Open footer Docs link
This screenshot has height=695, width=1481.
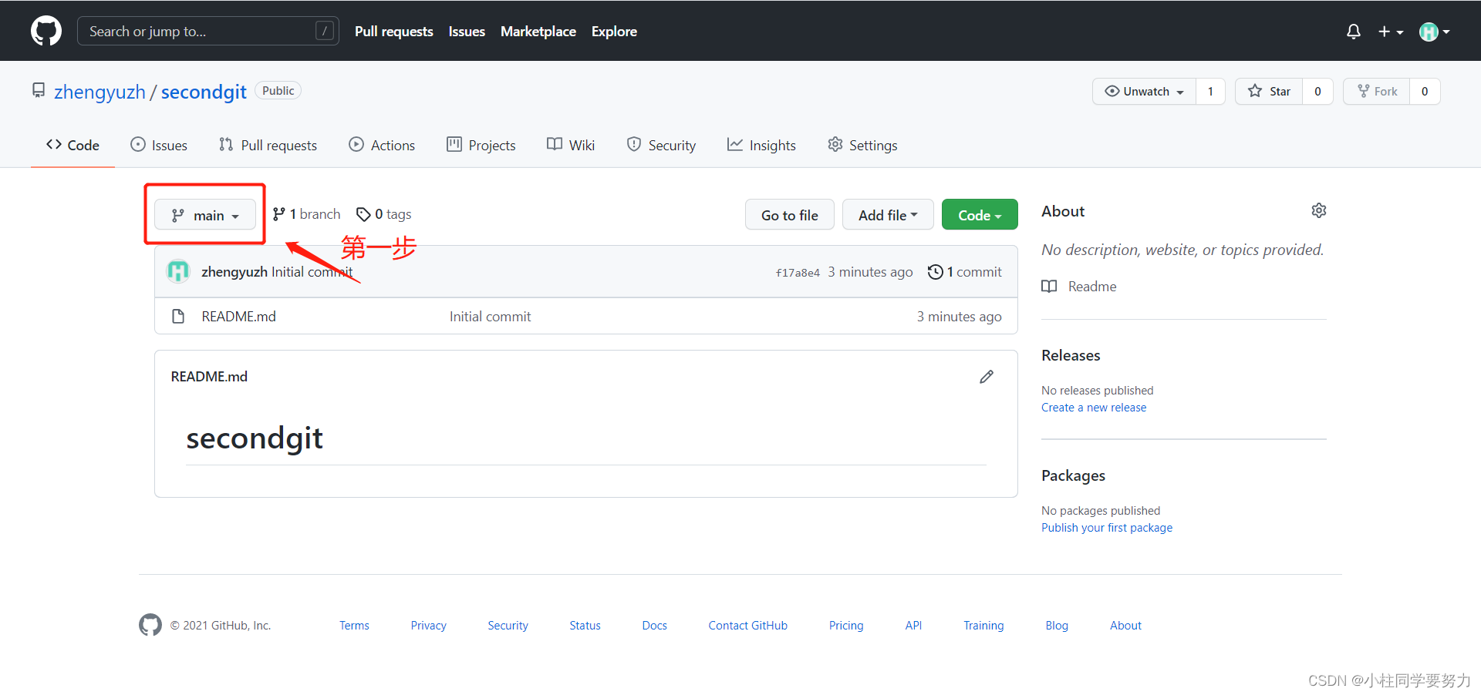654,626
